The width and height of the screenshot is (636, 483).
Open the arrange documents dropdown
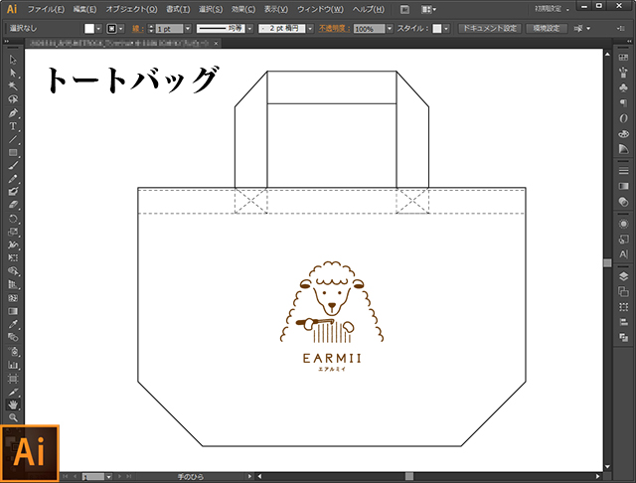pos(428,9)
